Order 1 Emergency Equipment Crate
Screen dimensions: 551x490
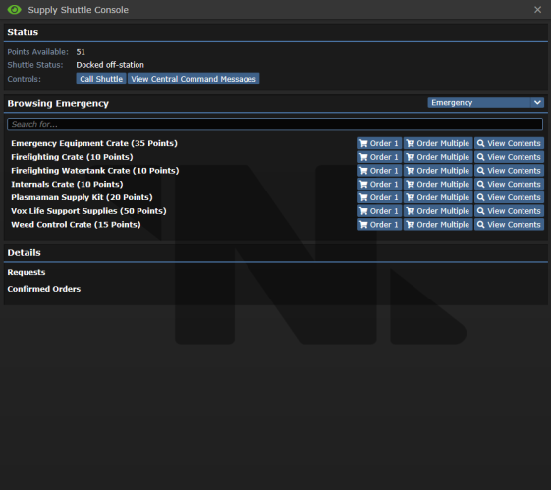click(379, 143)
